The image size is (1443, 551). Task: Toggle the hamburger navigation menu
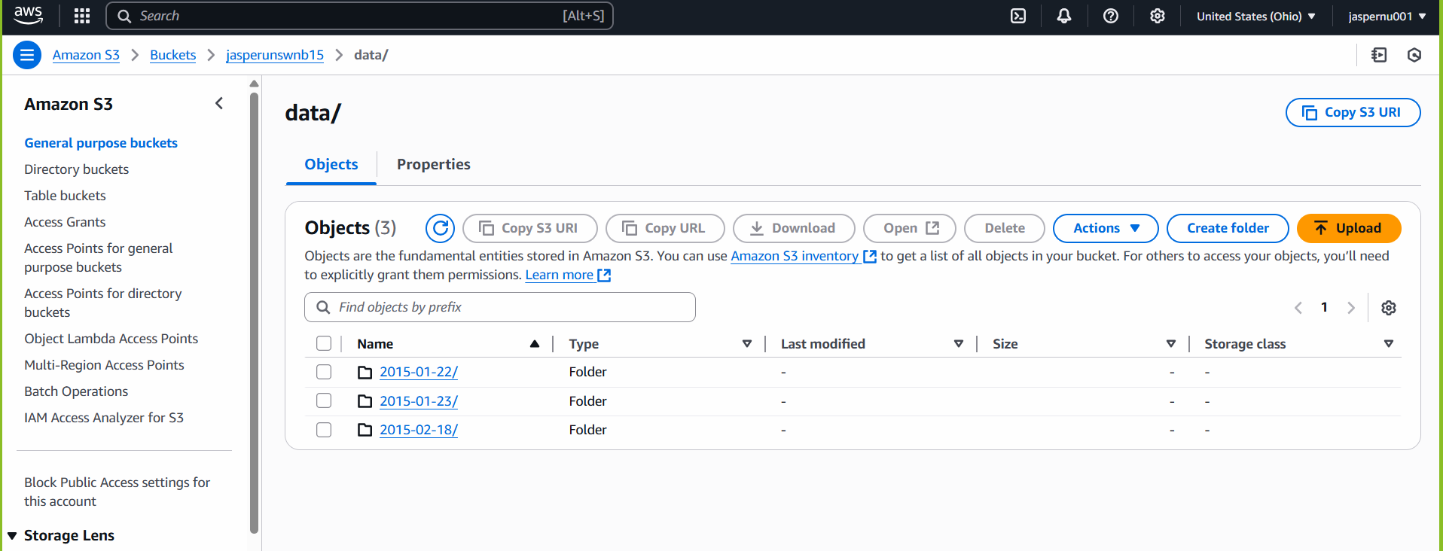[27, 55]
